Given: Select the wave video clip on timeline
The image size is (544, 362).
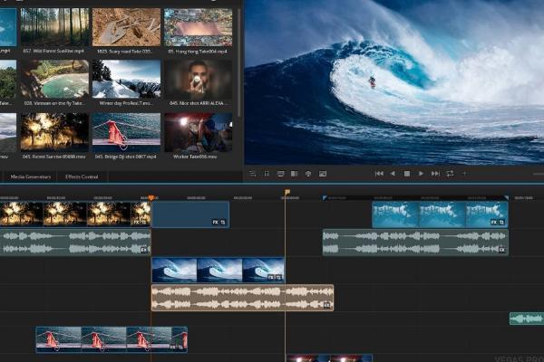Looking at the screenshot, I should pyautogui.click(x=218, y=270).
